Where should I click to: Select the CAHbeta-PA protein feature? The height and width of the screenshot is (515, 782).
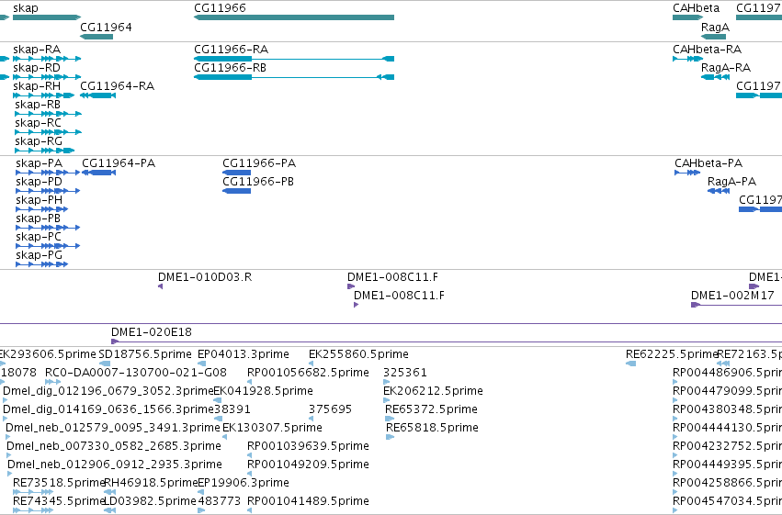pyautogui.click(x=687, y=173)
